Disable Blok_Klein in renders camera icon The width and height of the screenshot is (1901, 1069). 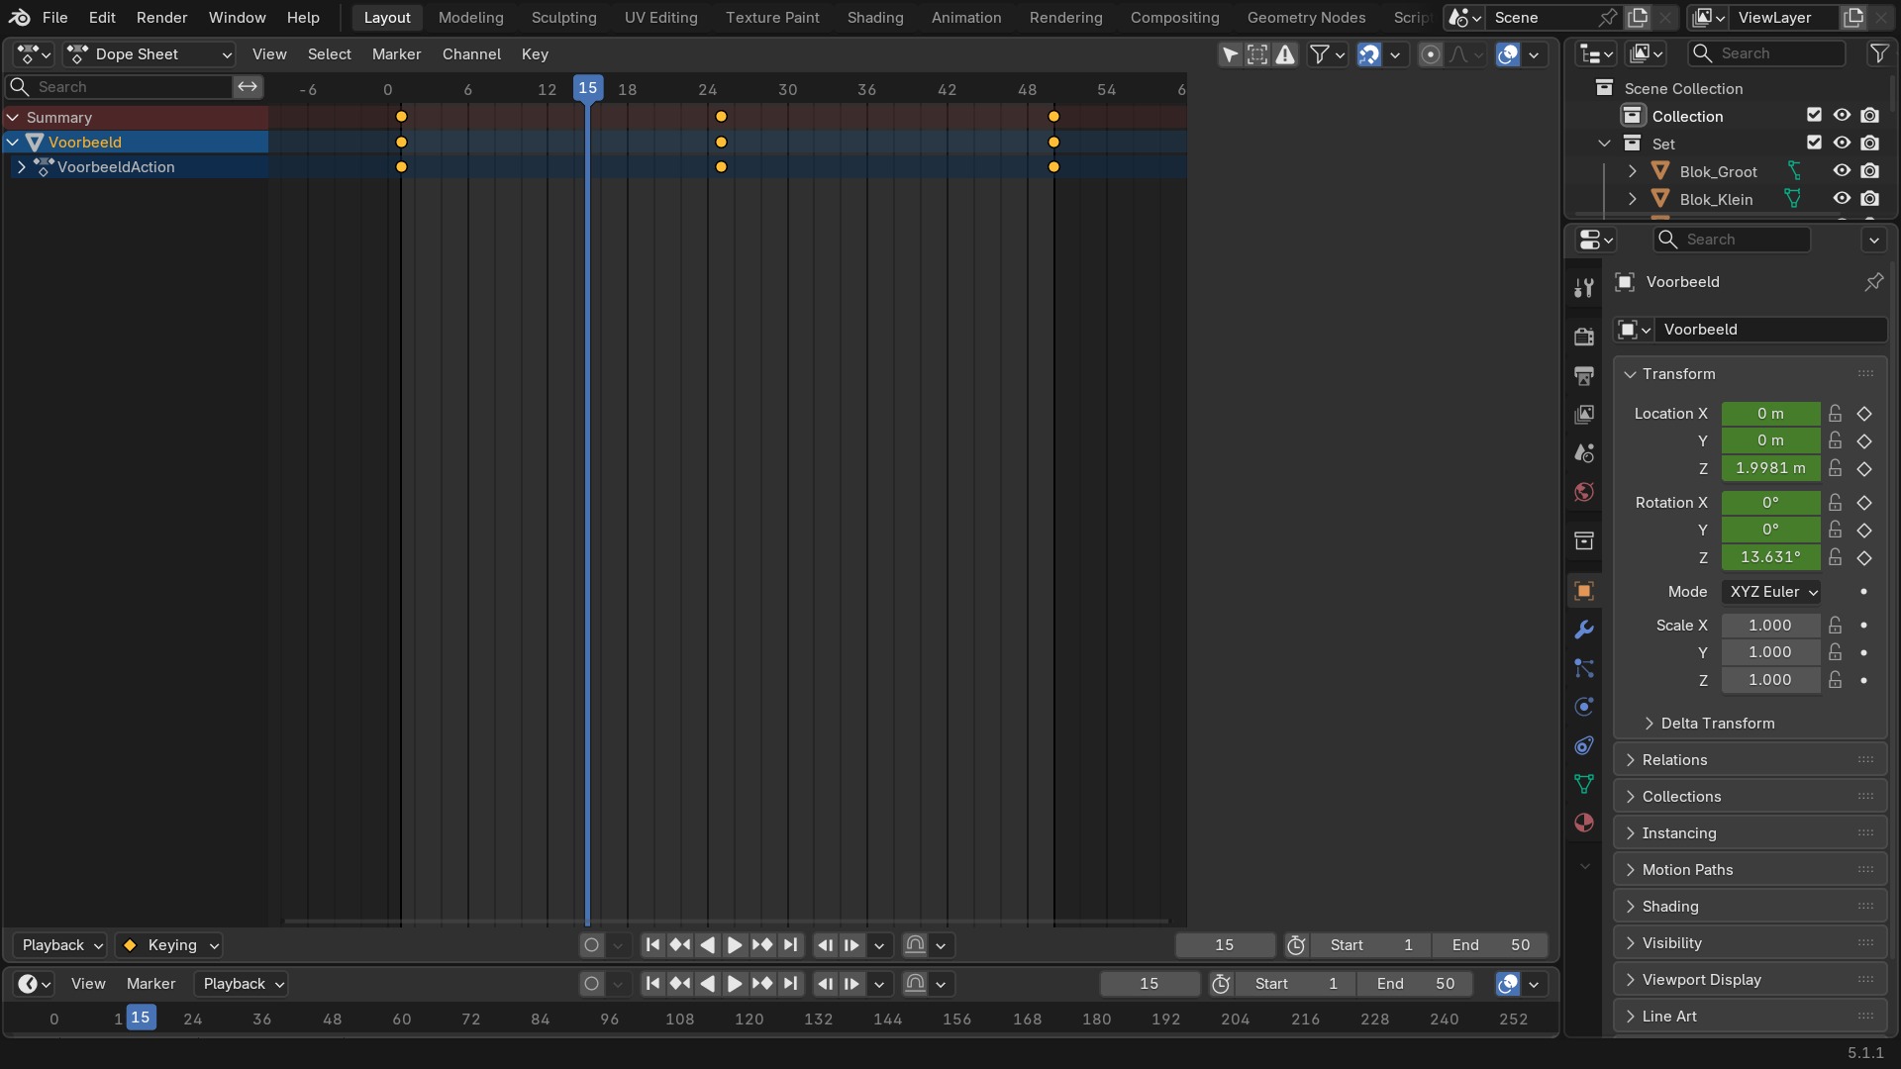(1869, 199)
